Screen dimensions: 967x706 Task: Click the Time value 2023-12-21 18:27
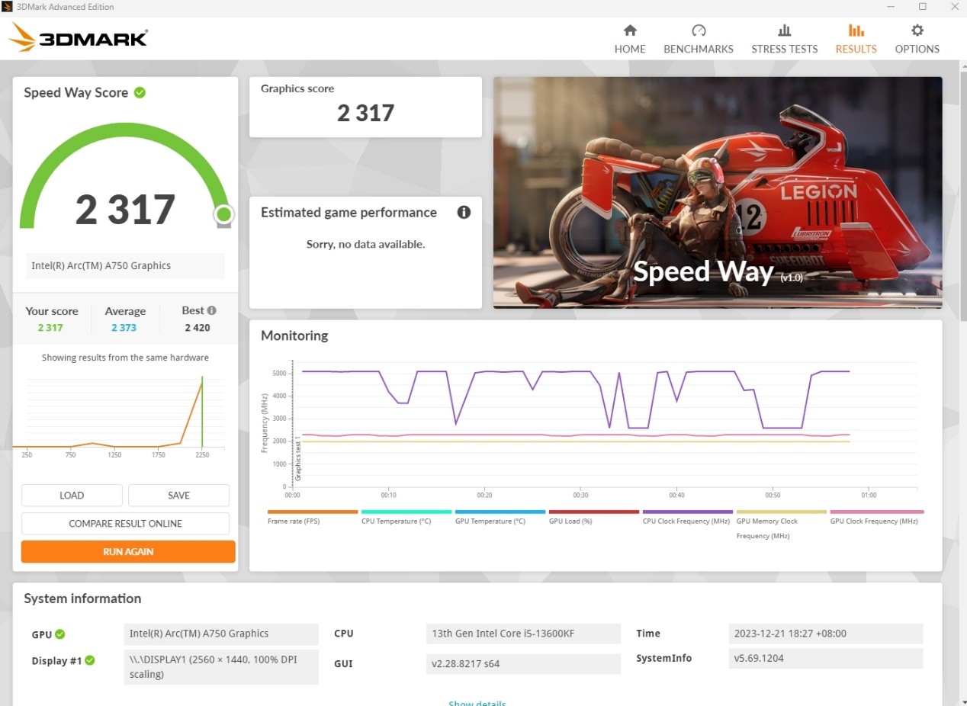tap(826, 634)
